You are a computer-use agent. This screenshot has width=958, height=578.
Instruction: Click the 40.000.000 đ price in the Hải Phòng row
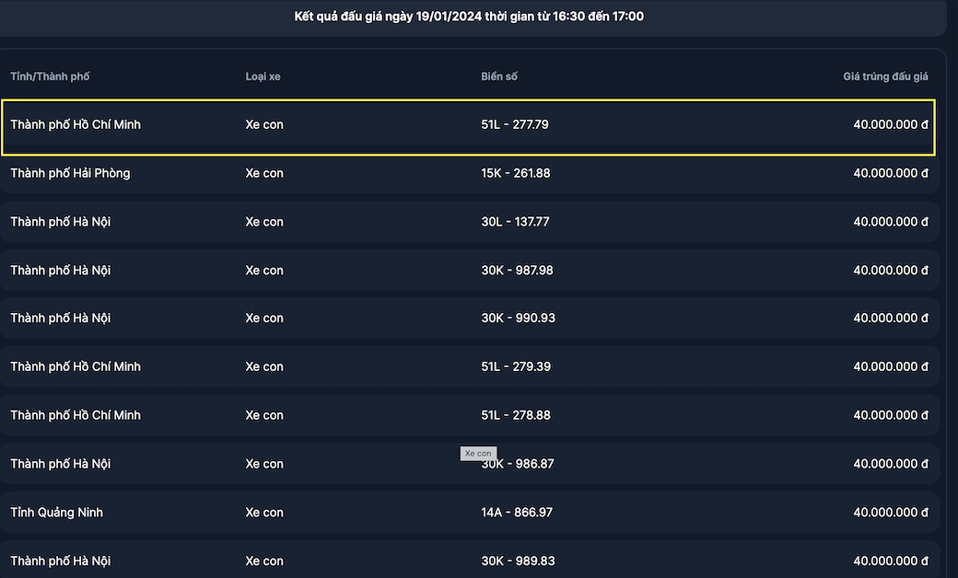coord(890,173)
